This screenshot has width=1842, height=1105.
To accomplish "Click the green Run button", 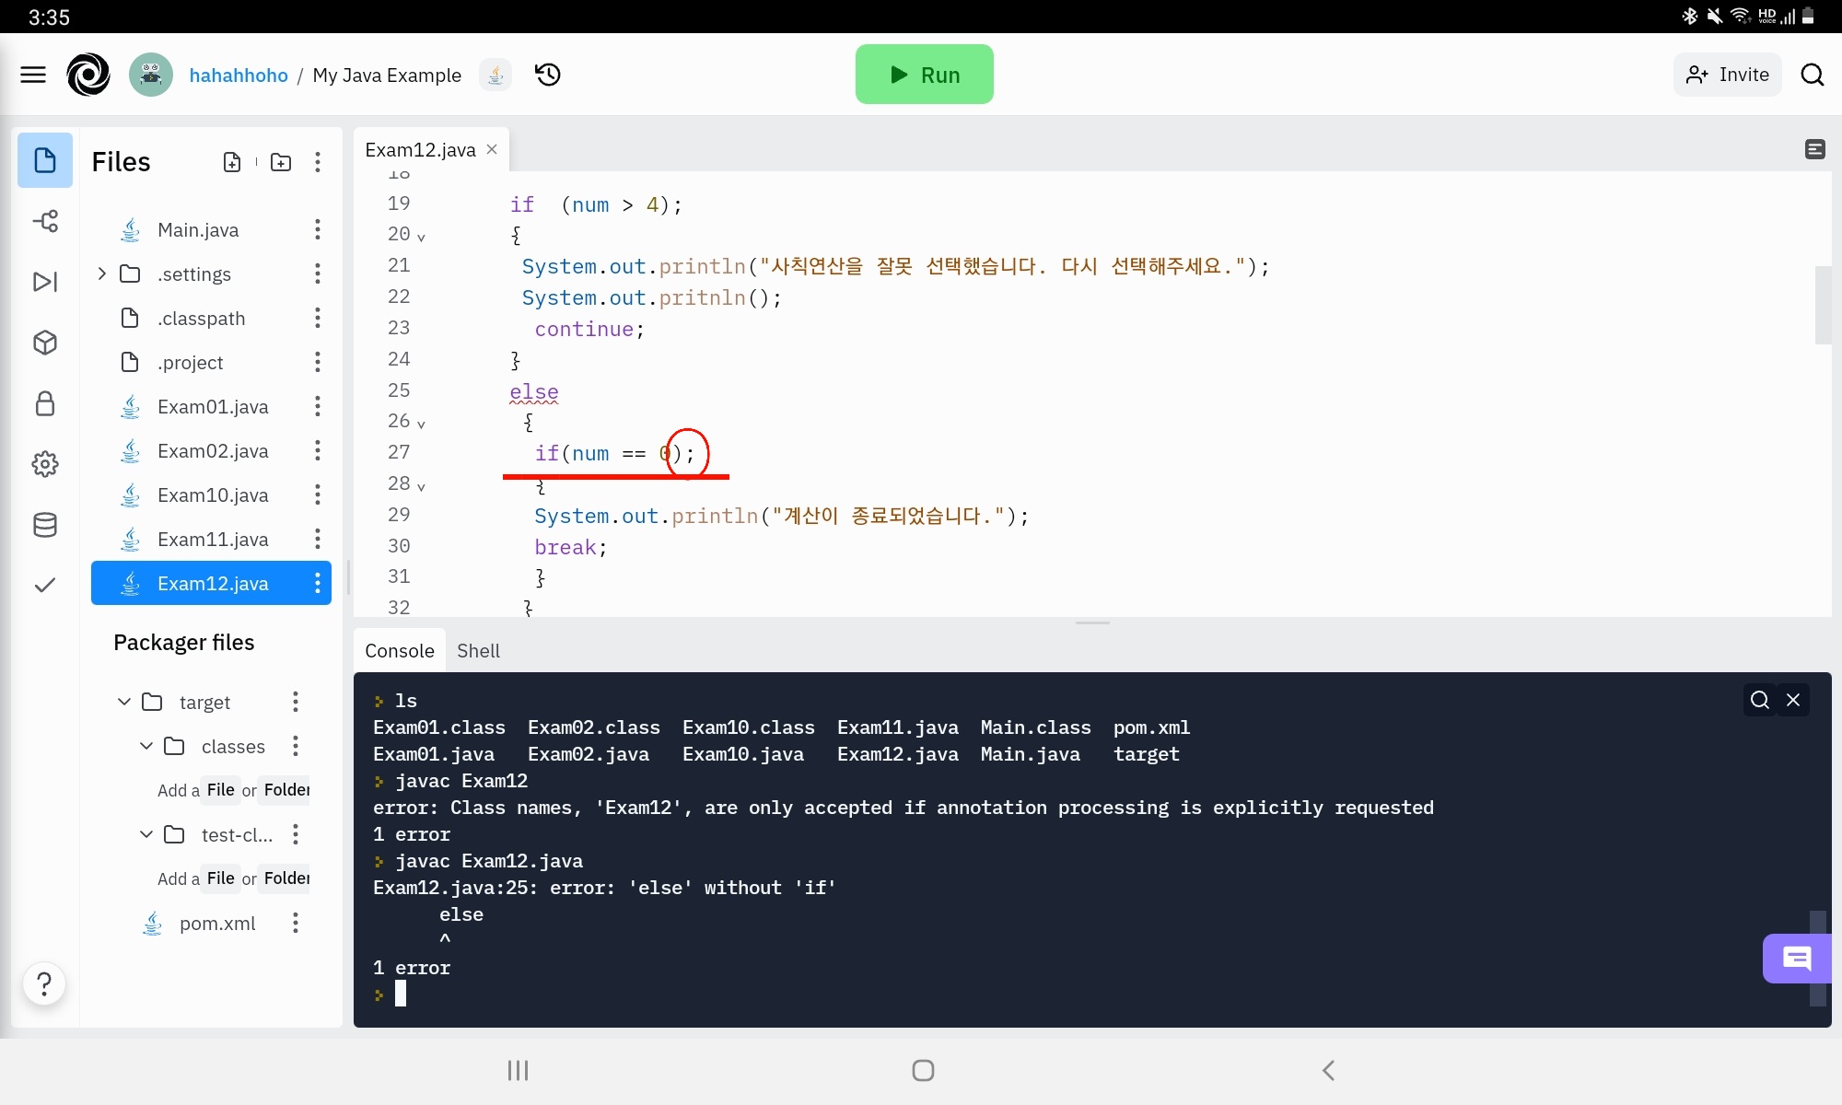I will [924, 75].
